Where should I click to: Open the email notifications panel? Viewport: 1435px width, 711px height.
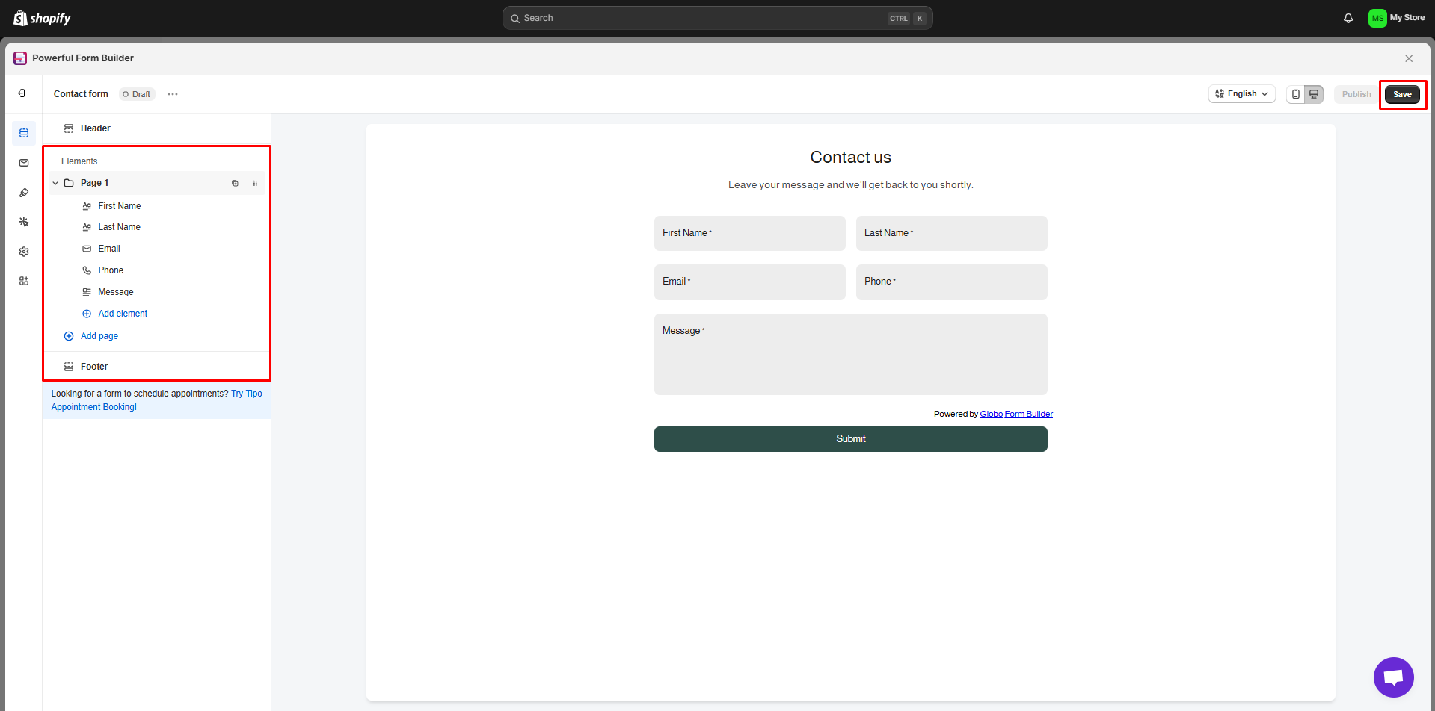(23, 163)
